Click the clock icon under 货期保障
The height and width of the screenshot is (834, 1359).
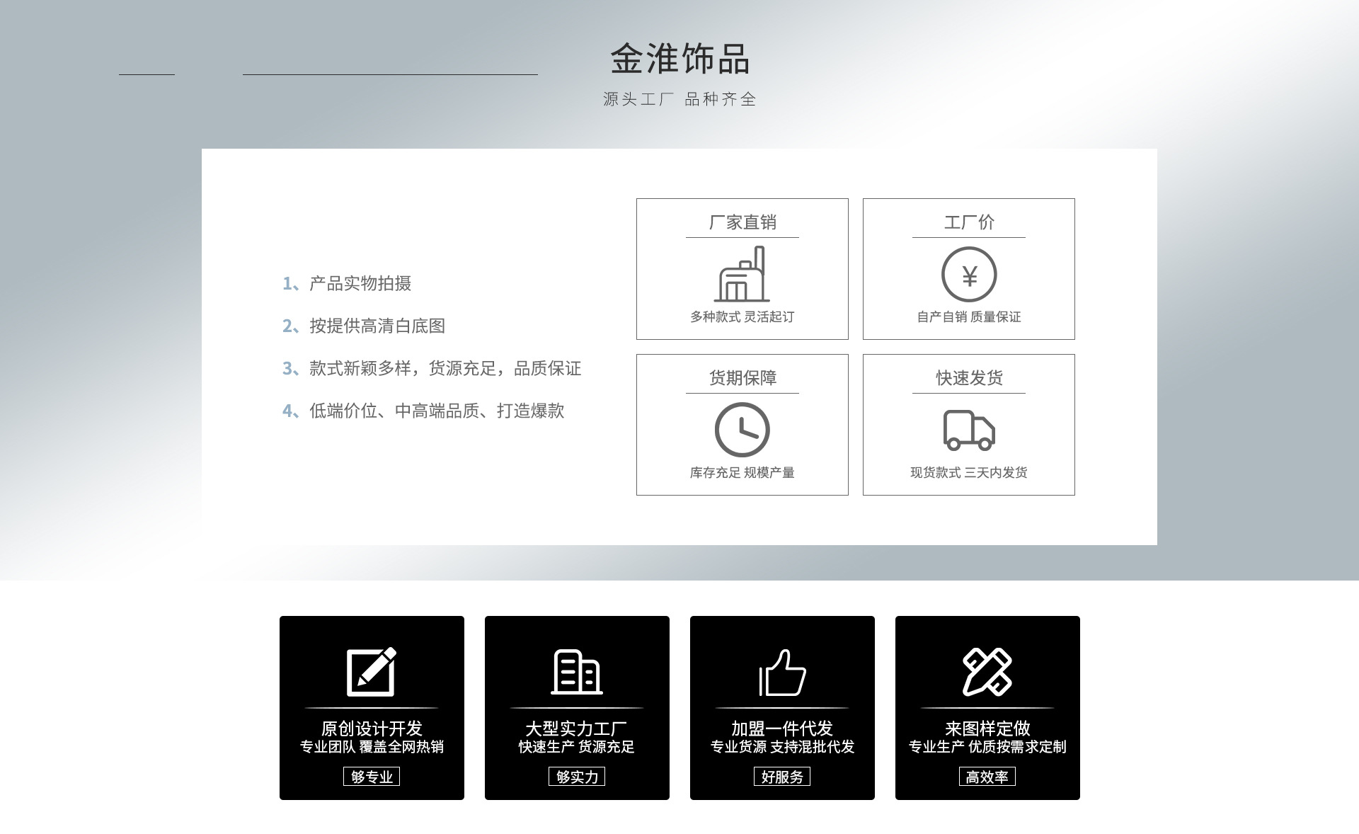point(742,430)
